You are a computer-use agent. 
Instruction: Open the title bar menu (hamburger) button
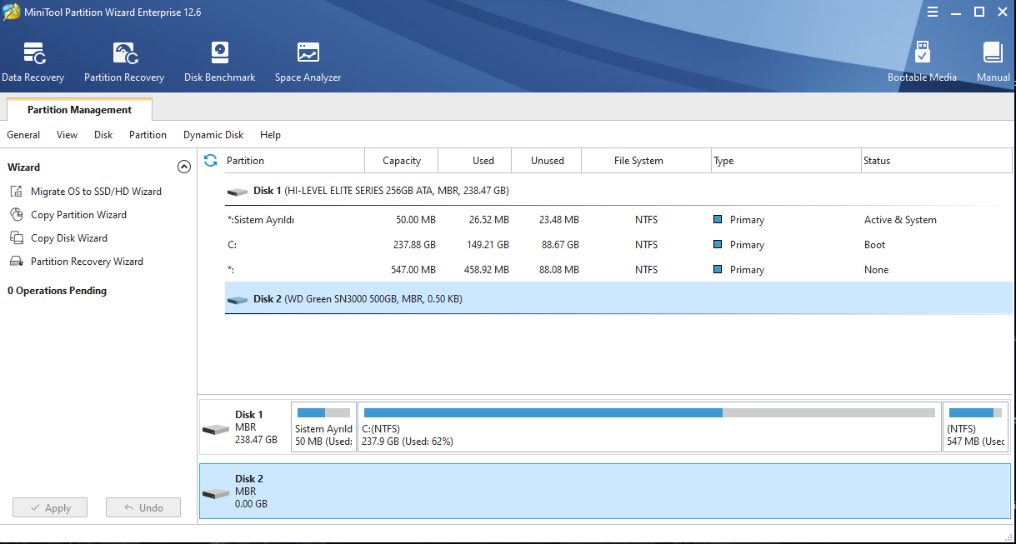click(934, 12)
